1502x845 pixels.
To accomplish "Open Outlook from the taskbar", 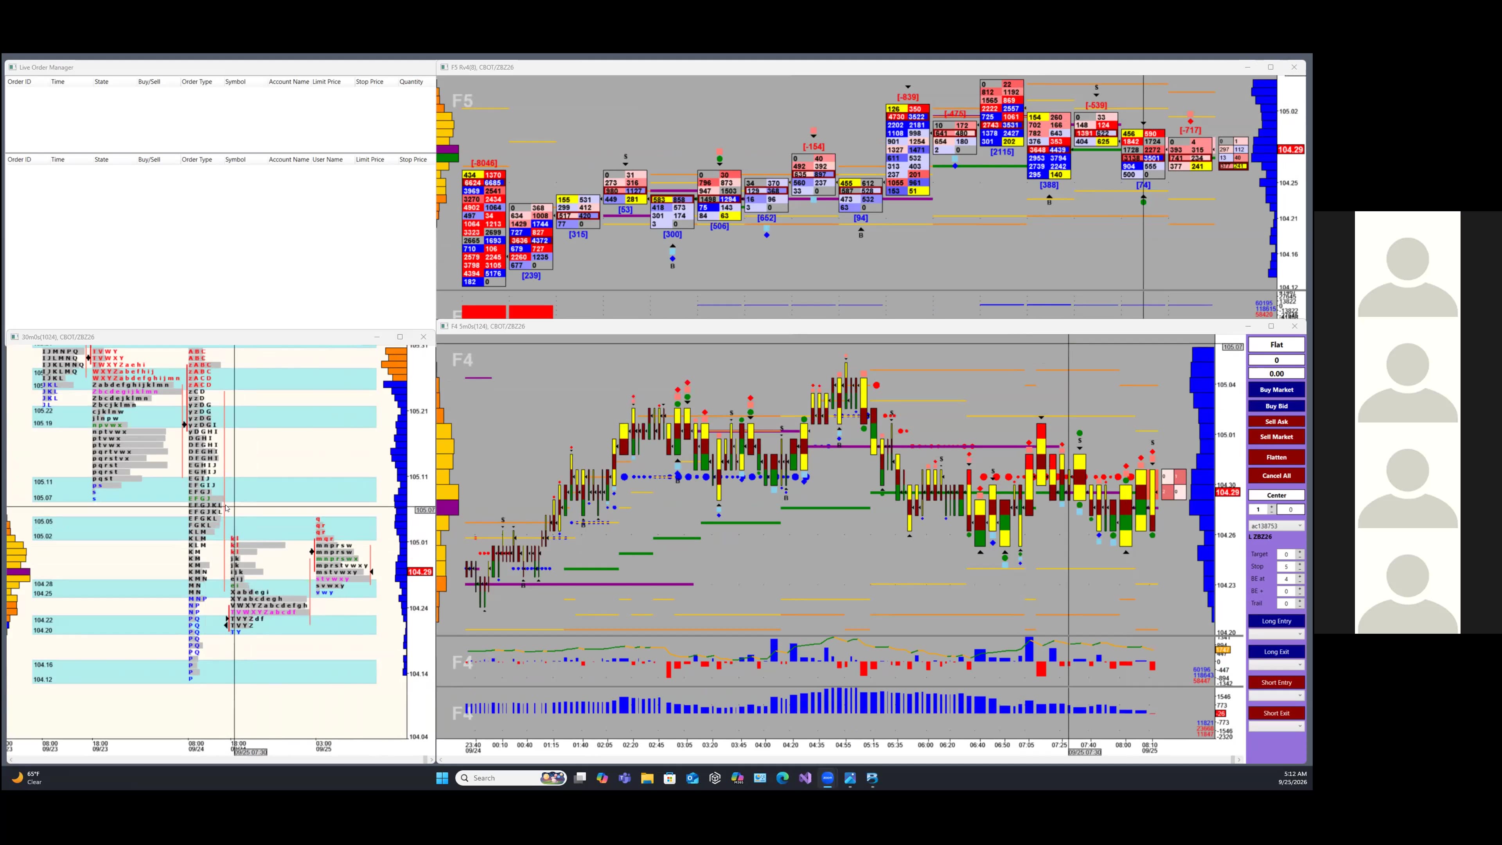I will [692, 778].
